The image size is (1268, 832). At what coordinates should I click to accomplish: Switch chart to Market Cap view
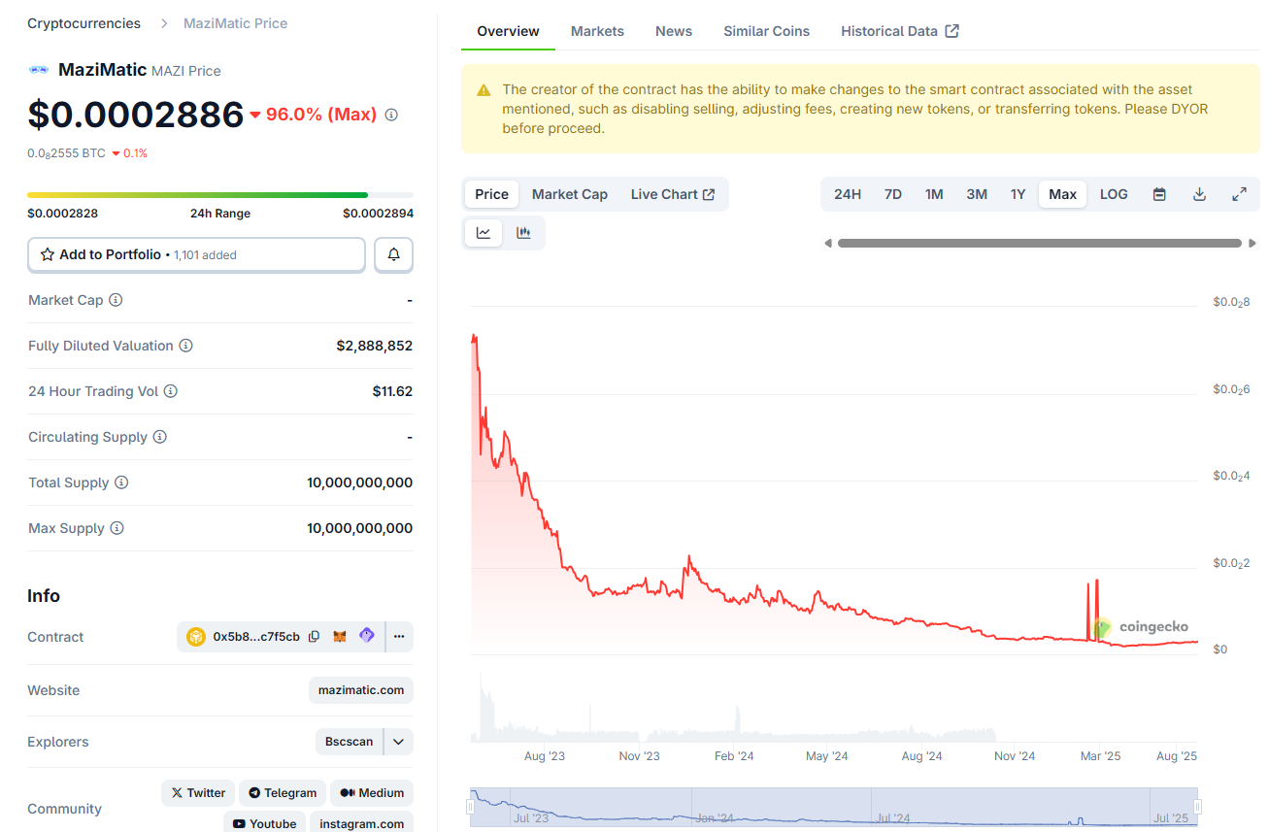(x=569, y=194)
